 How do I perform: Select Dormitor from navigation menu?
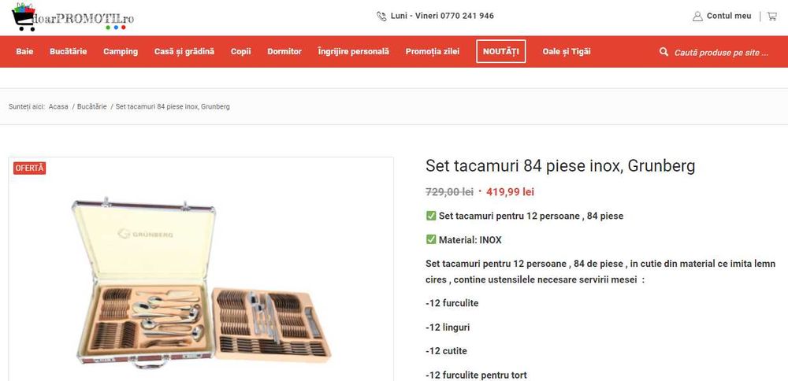[x=284, y=52]
